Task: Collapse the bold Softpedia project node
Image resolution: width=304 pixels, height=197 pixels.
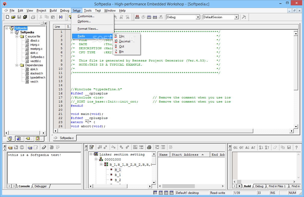Action: click(x=12, y=32)
